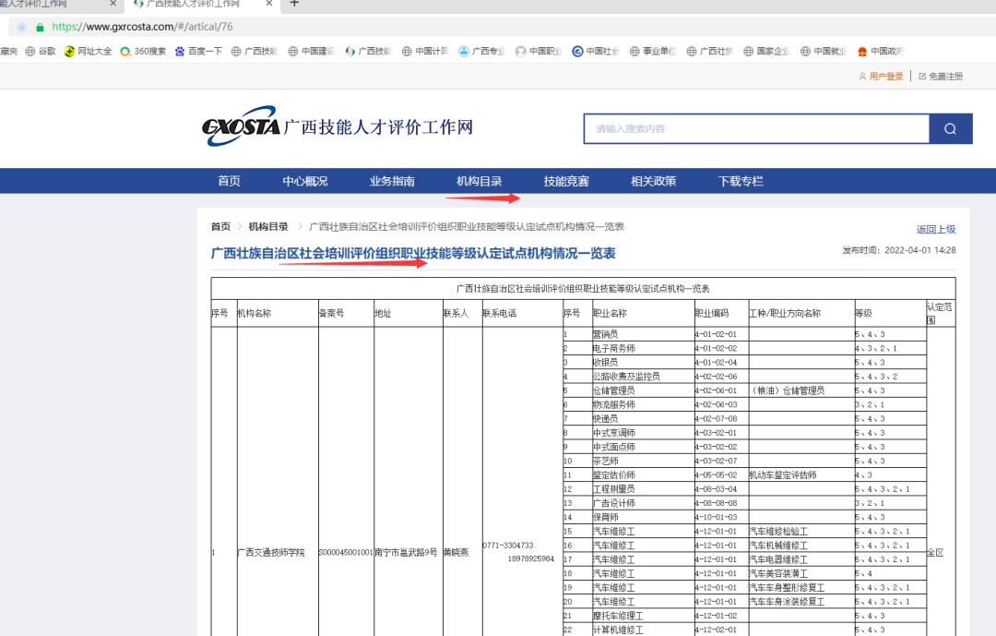Open the 百度一下 bookmark

(198, 52)
